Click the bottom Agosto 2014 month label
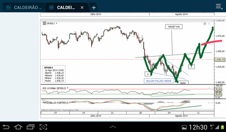This screenshot has height=132, width=226. coord(181,116)
